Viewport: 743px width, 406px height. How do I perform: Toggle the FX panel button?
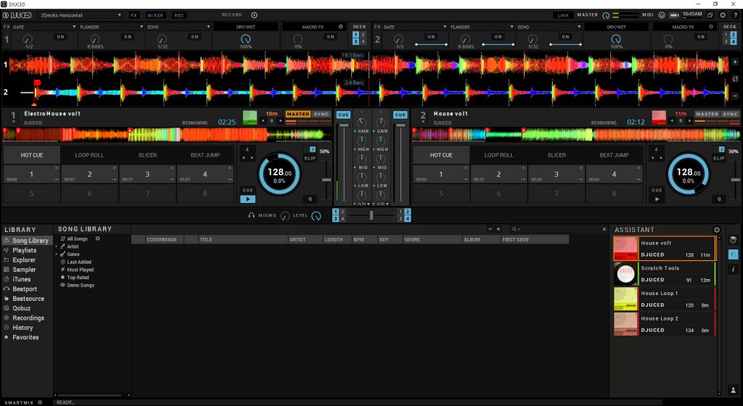click(x=134, y=15)
